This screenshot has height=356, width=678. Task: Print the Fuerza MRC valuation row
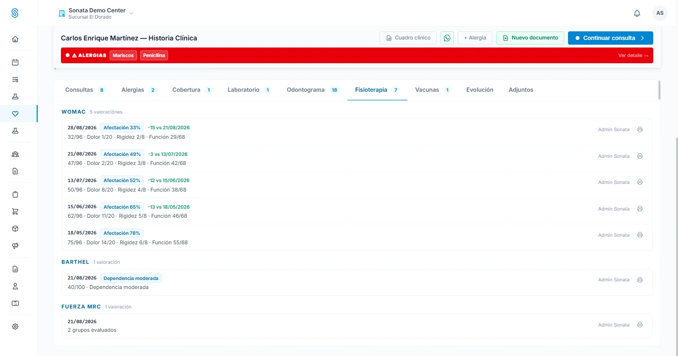tap(640, 325)
